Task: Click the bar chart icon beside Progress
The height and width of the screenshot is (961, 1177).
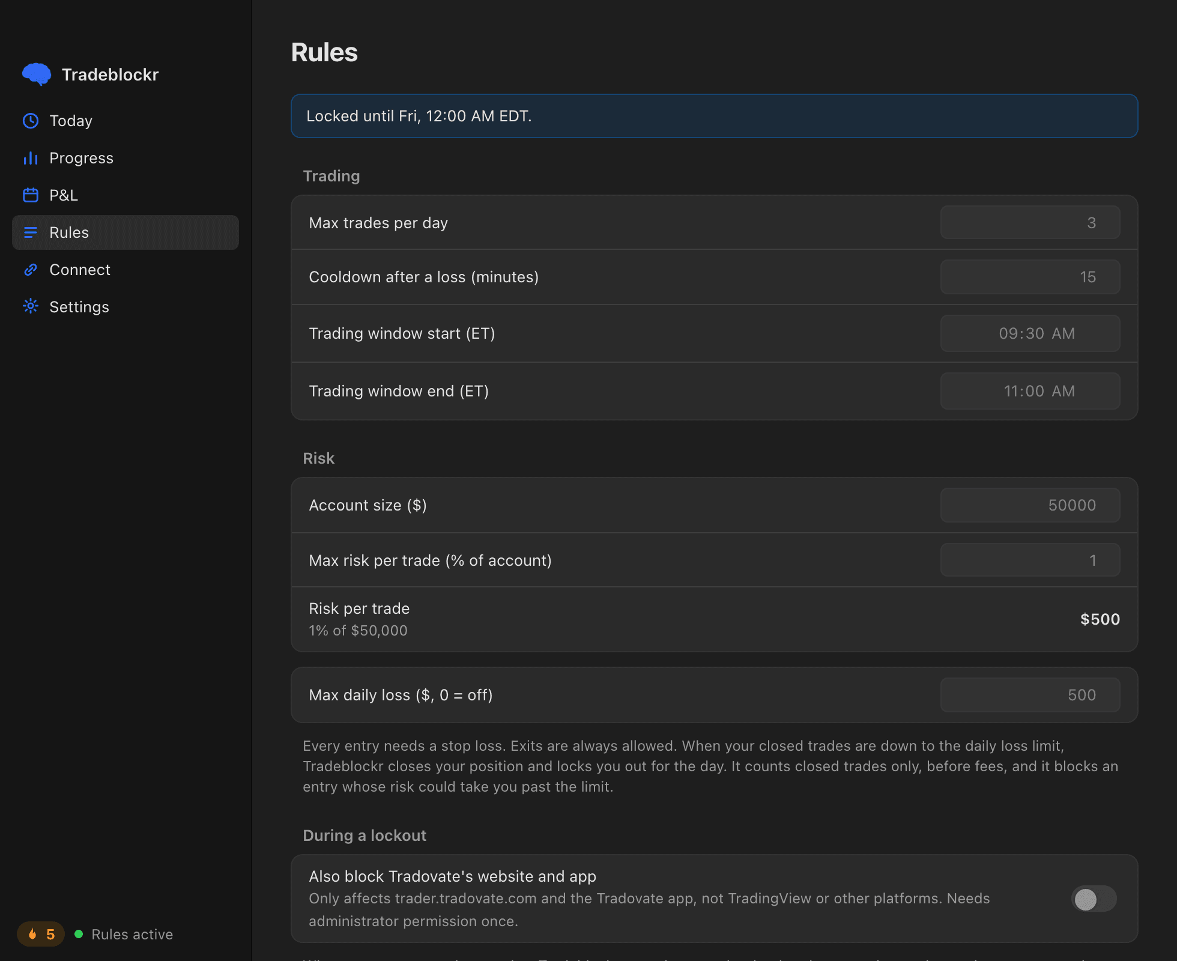Action: (x=31, y=158)
